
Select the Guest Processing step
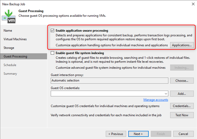[x=15, y=56]
